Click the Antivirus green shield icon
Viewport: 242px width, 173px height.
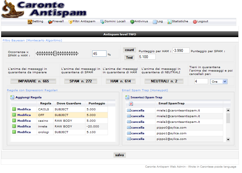tap(132, 22)
